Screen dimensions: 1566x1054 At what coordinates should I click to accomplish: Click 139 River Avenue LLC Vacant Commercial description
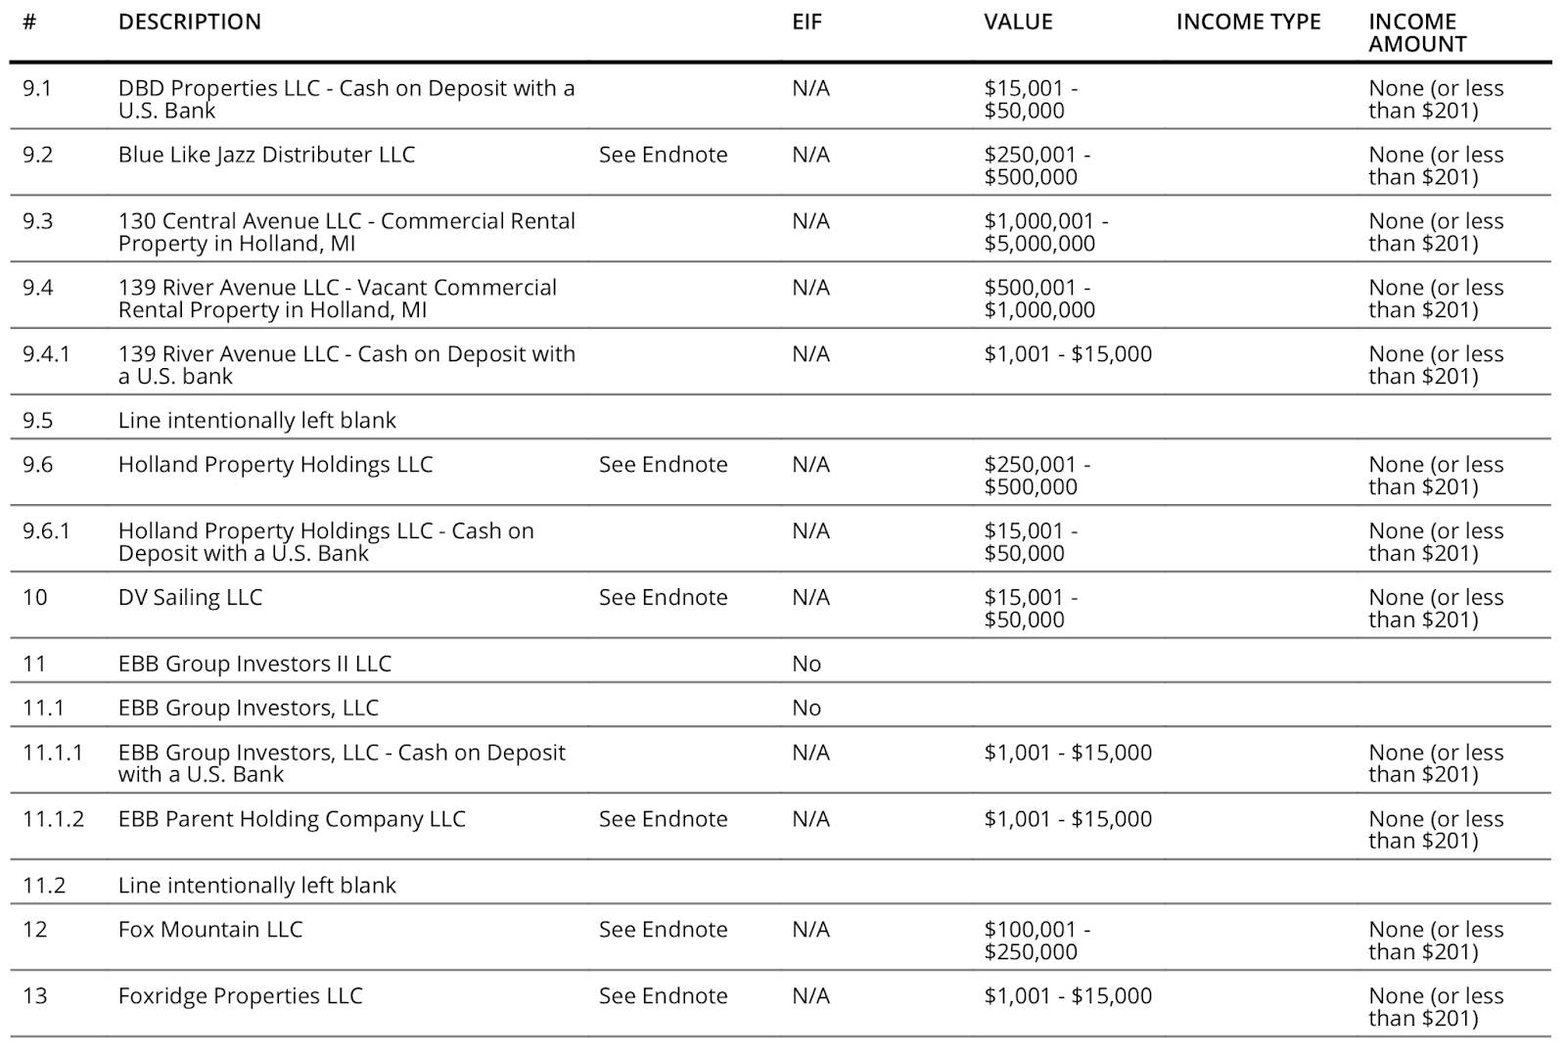338,298
